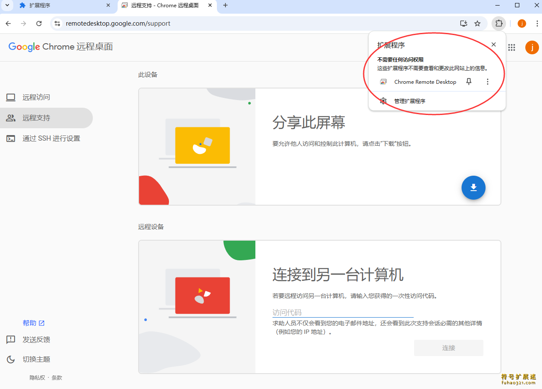The height and width of the screenshot is (389, 542).
Task: Open the Google apps grid
Action: pos(512,47)
